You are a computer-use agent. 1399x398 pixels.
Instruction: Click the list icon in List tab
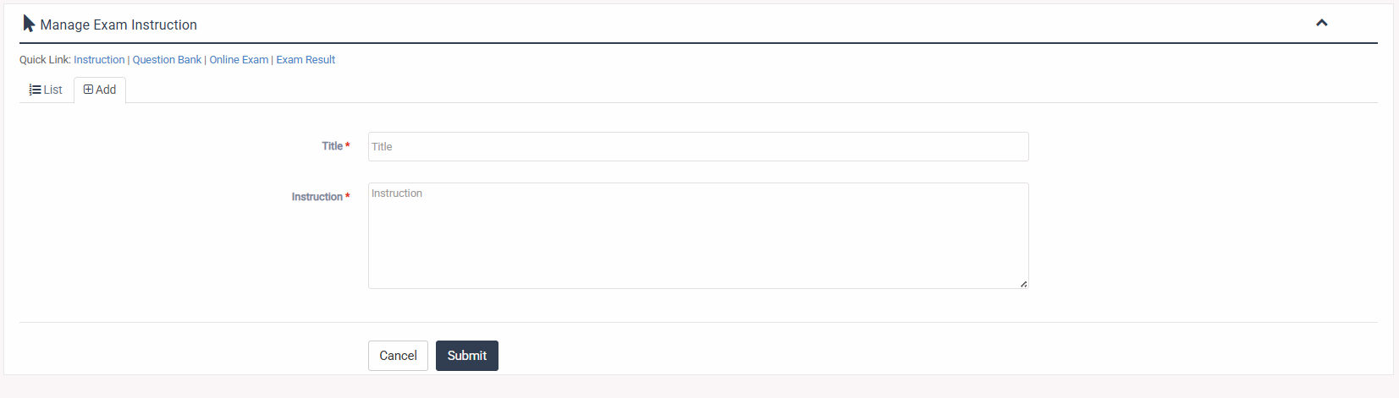(35, 90)
